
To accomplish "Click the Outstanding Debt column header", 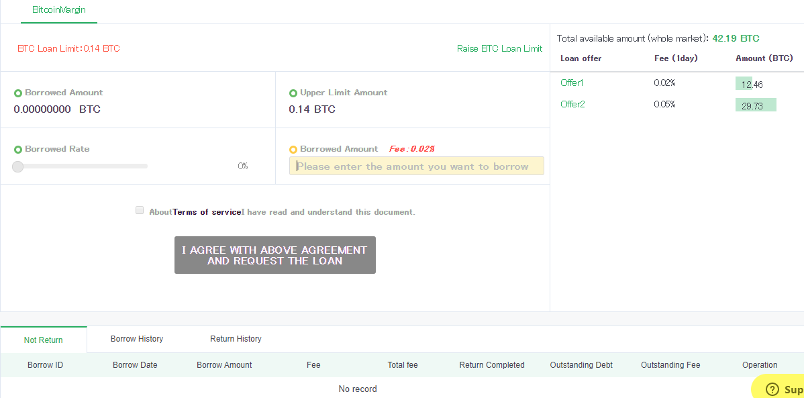I will click(581, 365).
